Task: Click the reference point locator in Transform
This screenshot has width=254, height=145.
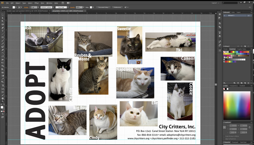Action: 225,127
